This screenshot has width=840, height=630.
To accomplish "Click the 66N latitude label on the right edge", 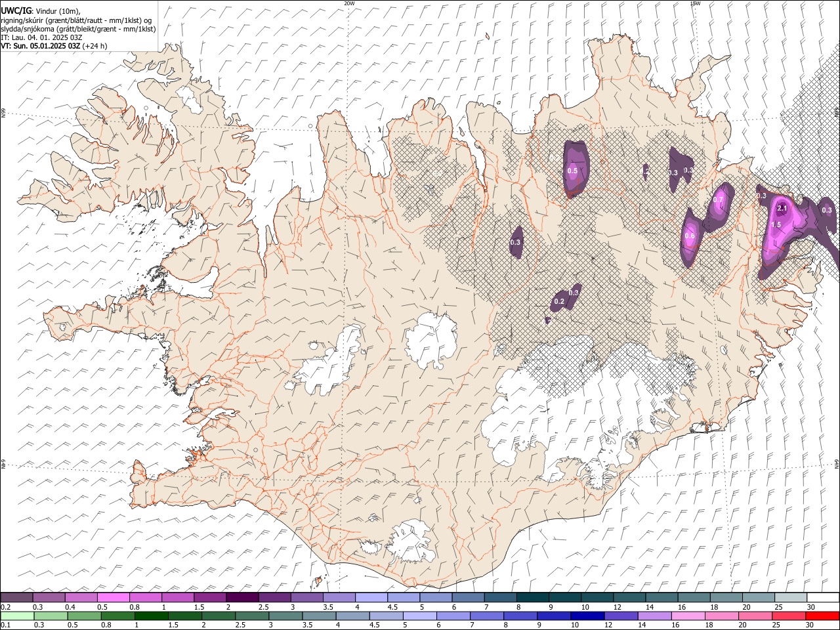I will click(x=837, y=113).
